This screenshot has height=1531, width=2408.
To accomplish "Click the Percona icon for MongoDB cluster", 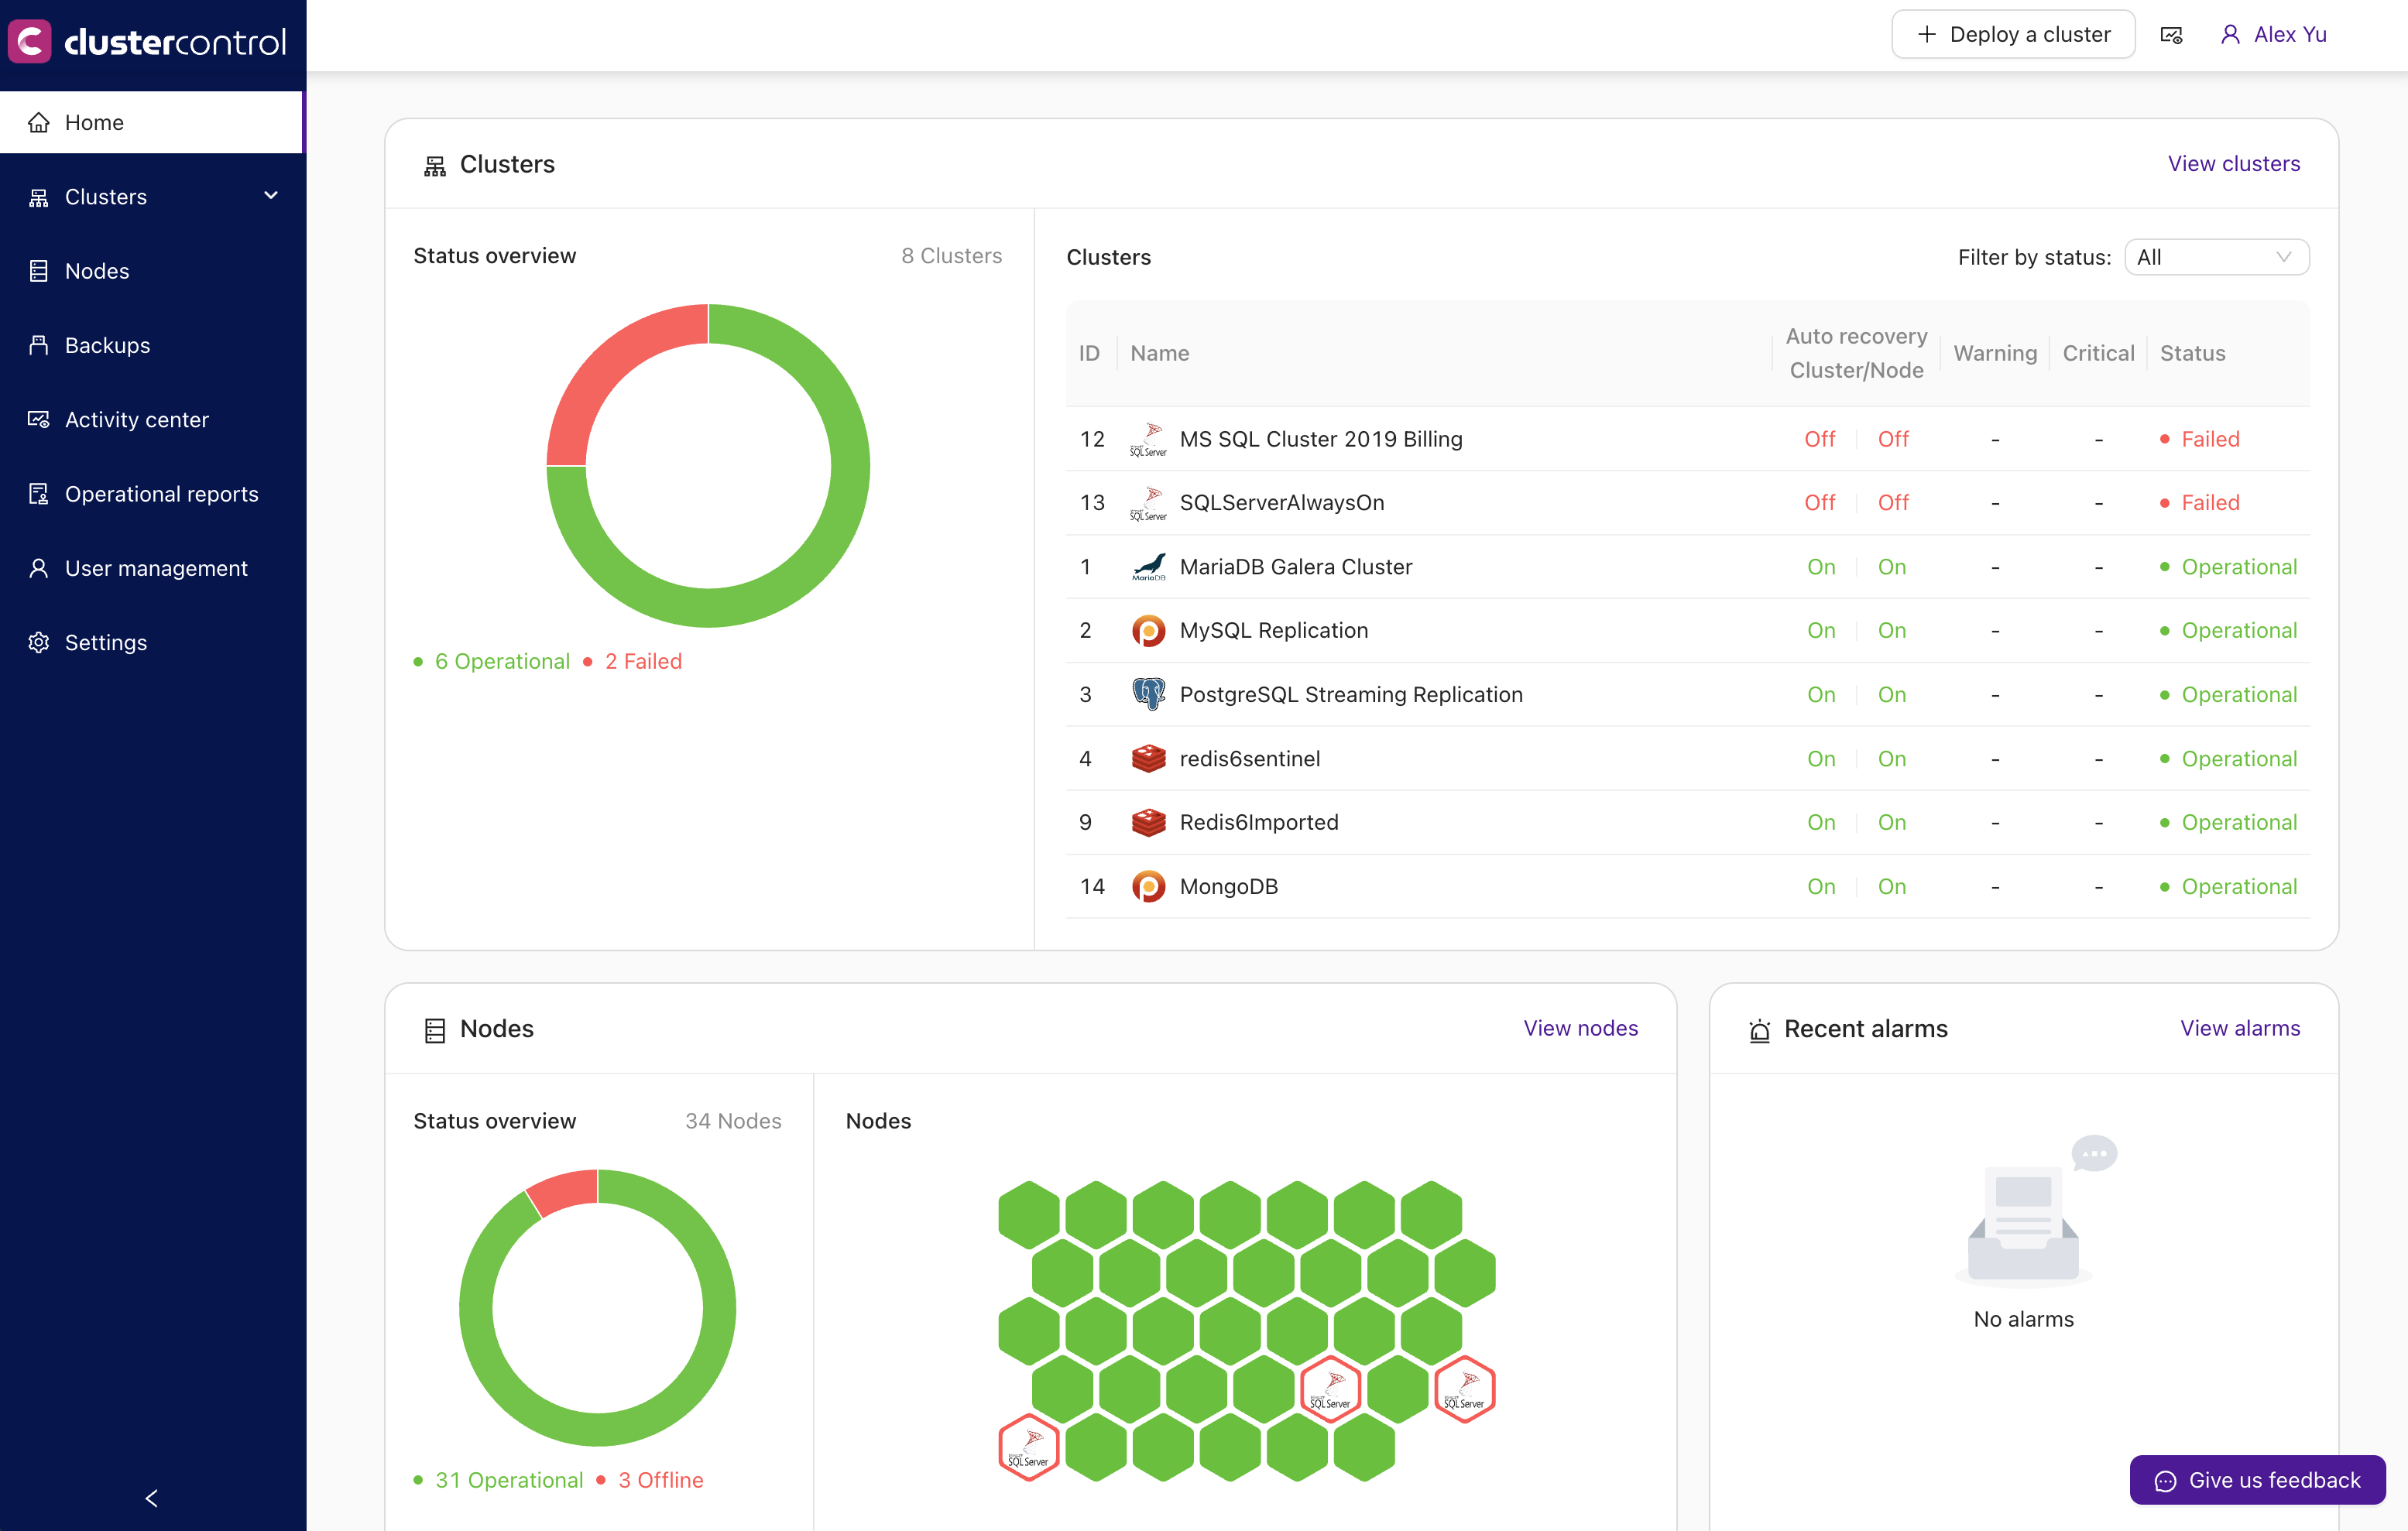I will [x=1148, y=886].
